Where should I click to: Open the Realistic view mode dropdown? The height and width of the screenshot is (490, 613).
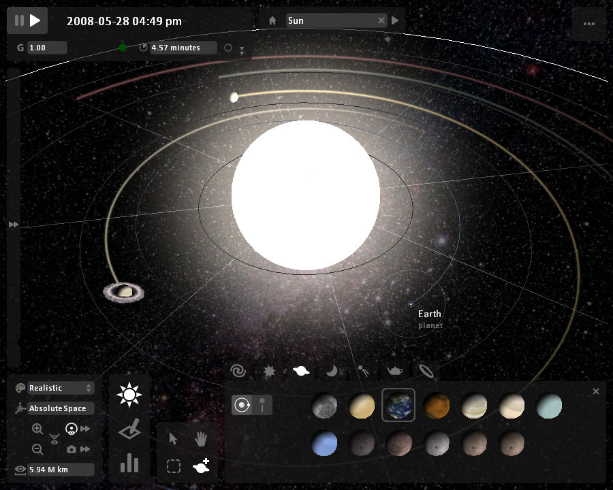[x=53, y=388]
